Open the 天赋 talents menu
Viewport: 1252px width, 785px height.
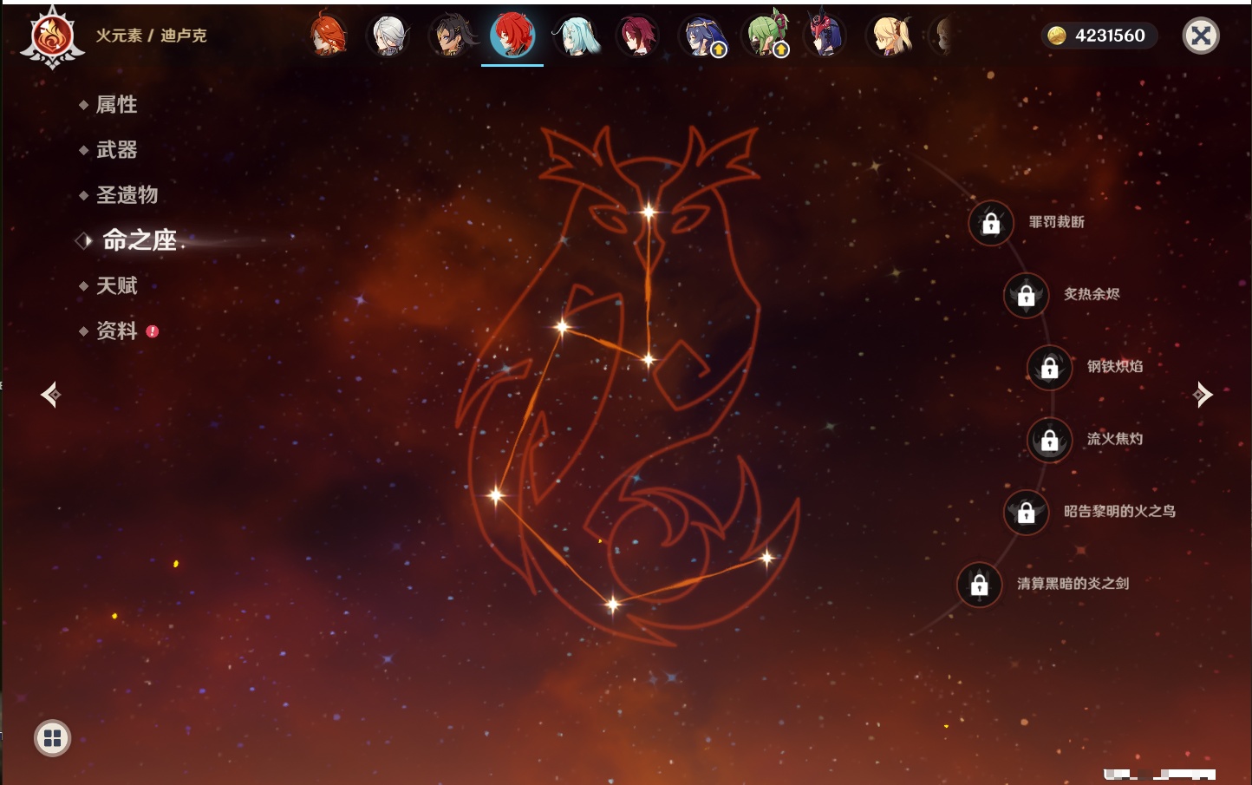tap(116, 285)
